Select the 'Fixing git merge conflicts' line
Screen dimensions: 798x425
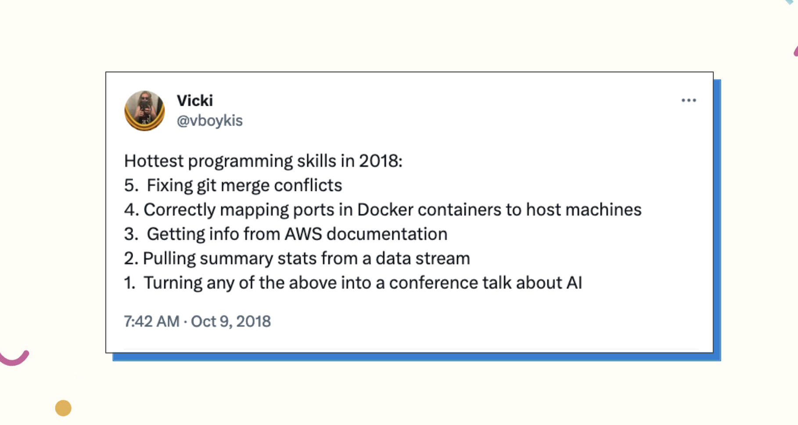pyautogui.click(x=233, y=185)
